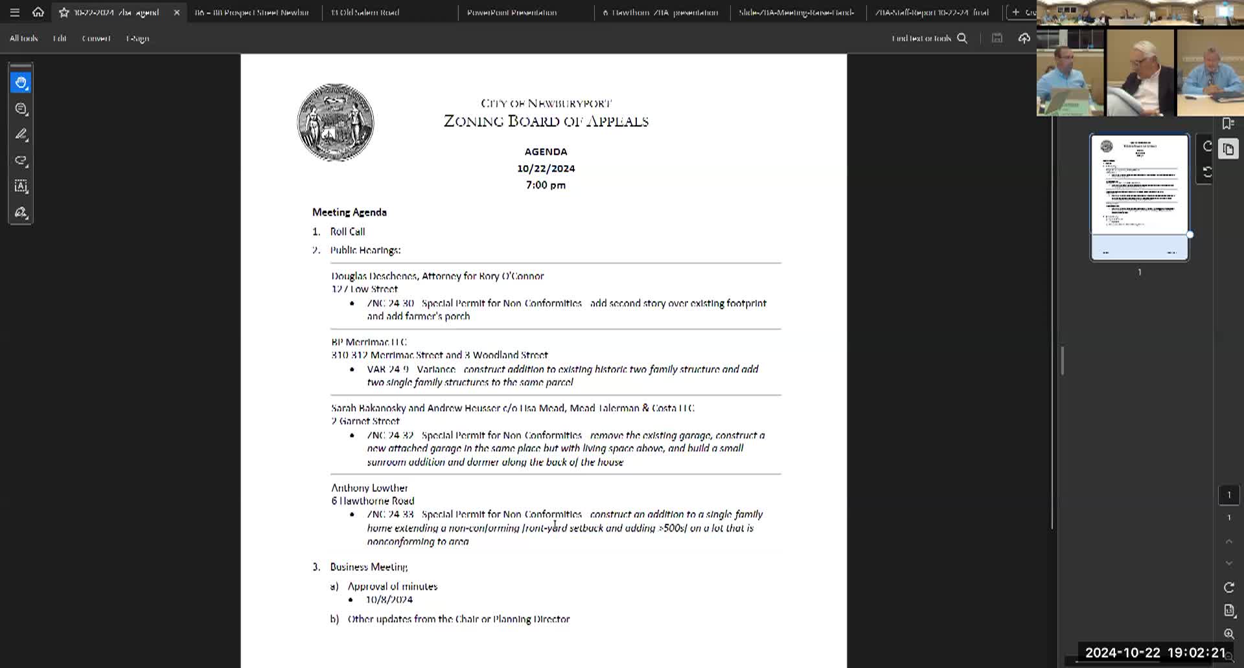Click the cloud upload share icon

click(x=1024, y=38)
